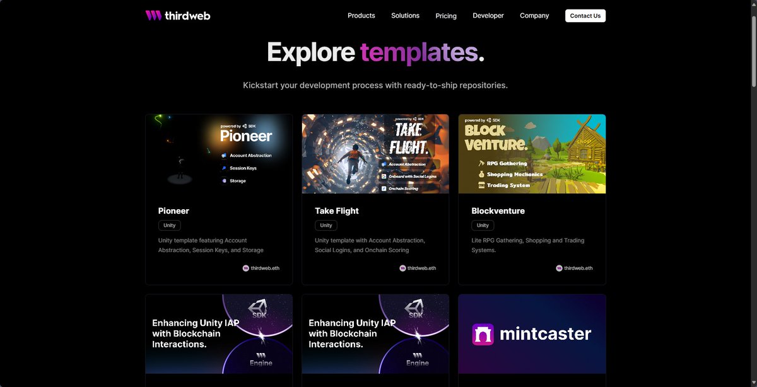Click the thirdweb logo icon

tap(153, 15)
